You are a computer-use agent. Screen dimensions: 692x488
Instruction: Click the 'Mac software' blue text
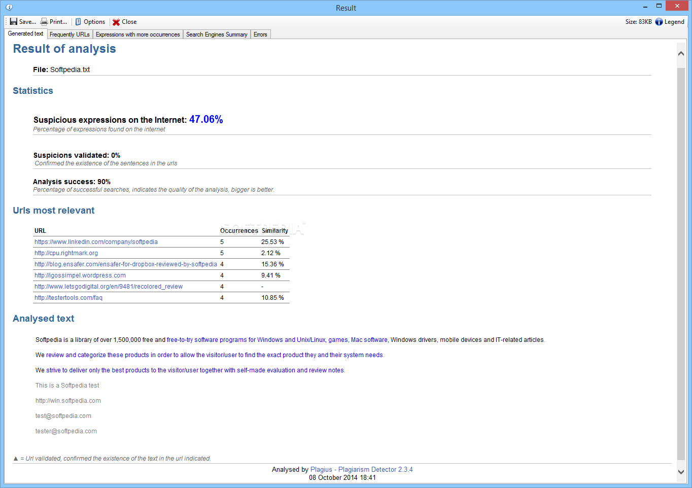point(369,340)
